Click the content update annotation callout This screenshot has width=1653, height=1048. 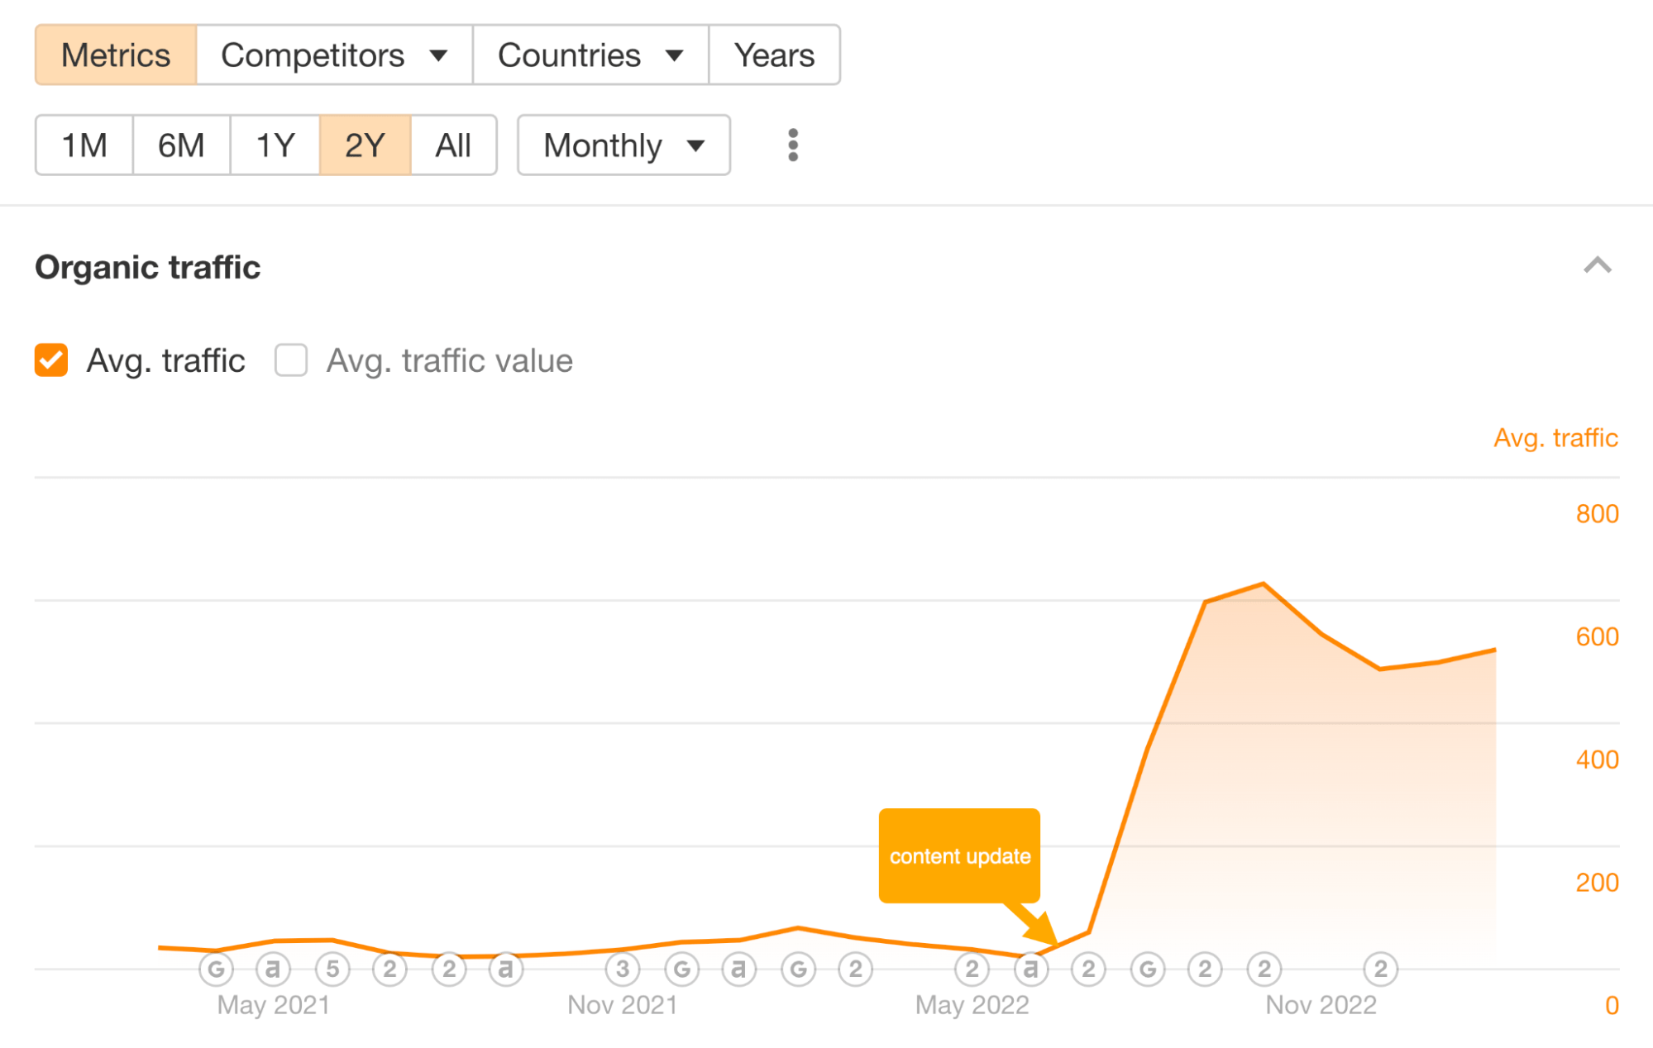(x=959, y=856)
